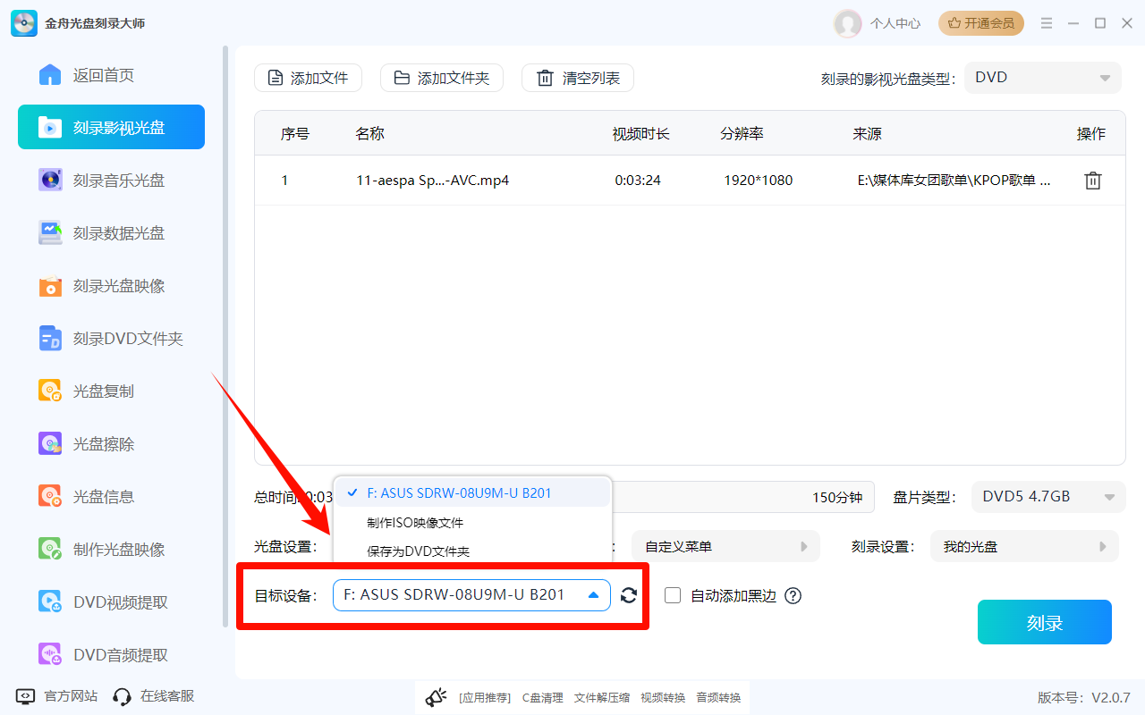Viewport: 1145px width, 715px height.
Task: Open 光盘复制 sidebar item
Action: click(111, 391)
